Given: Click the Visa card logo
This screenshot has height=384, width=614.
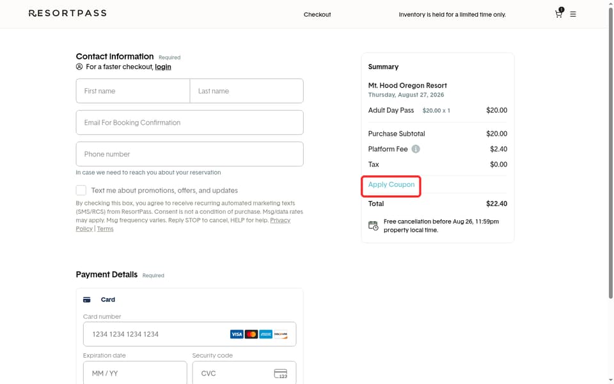Looking at the screenshot, I should point(237,334).
